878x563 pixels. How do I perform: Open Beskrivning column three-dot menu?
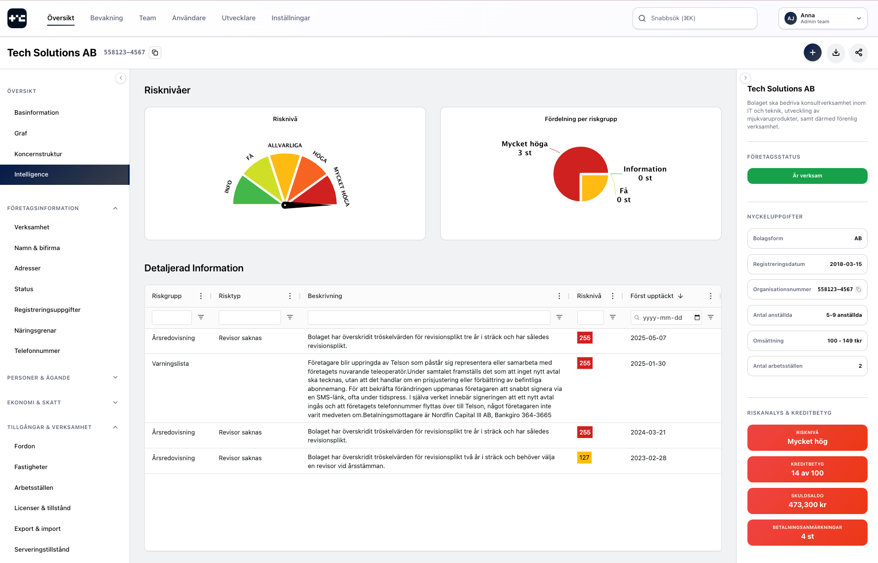559,296
